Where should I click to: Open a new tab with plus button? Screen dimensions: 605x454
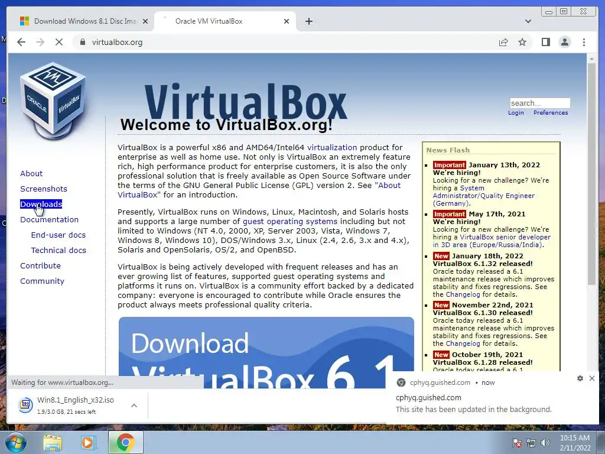308,21
